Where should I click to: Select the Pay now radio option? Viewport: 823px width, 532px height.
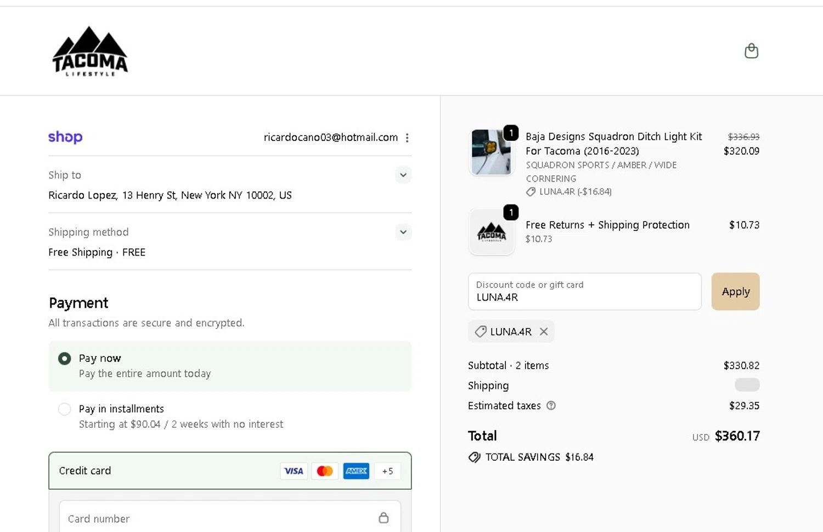tap(65, 359)
